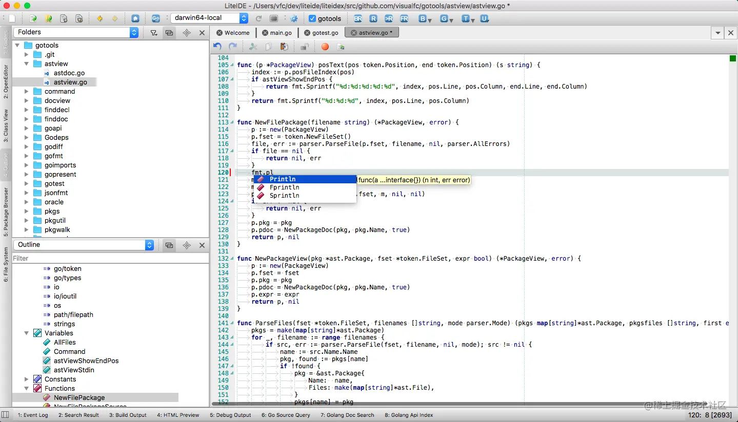Click the Go environment icon
Screen dimensions: 738x422
pyautogui.click(x=156, y=18)
